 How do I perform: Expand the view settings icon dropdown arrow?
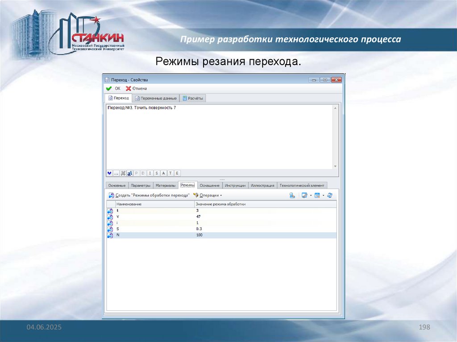[x=311, y=195]
